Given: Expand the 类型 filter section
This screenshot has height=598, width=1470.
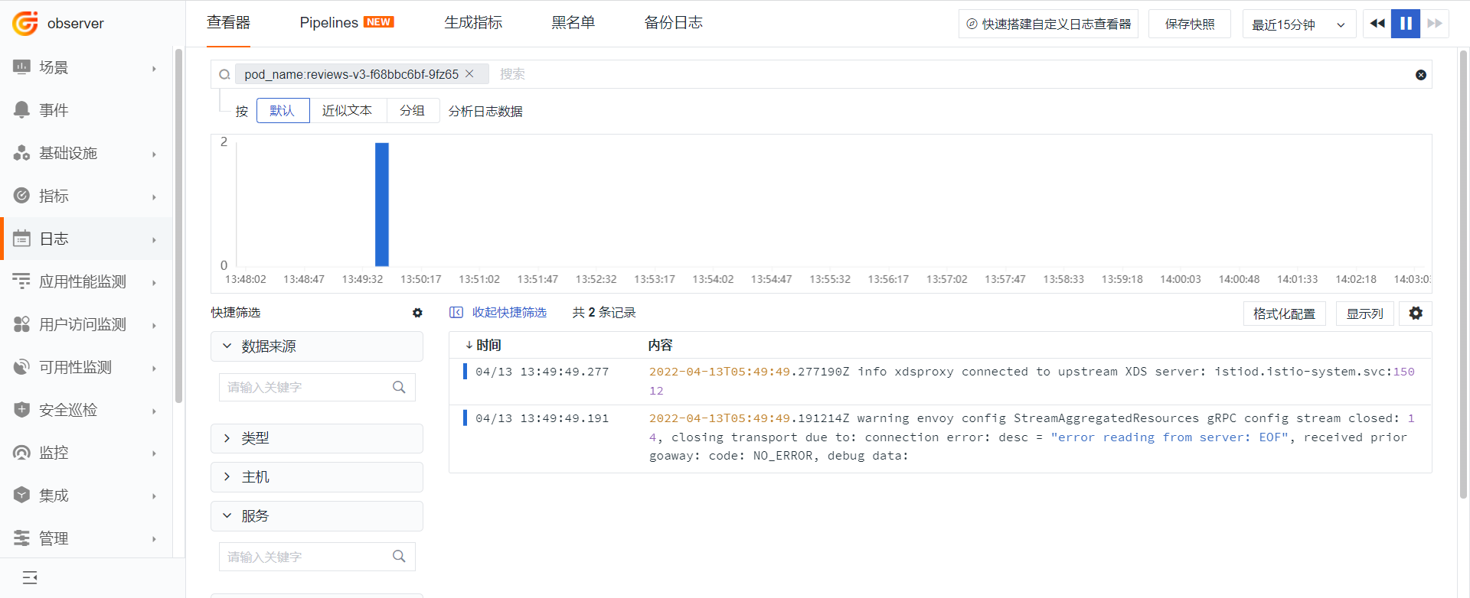Looking at the screenshot, I should [x=317, y=439].
